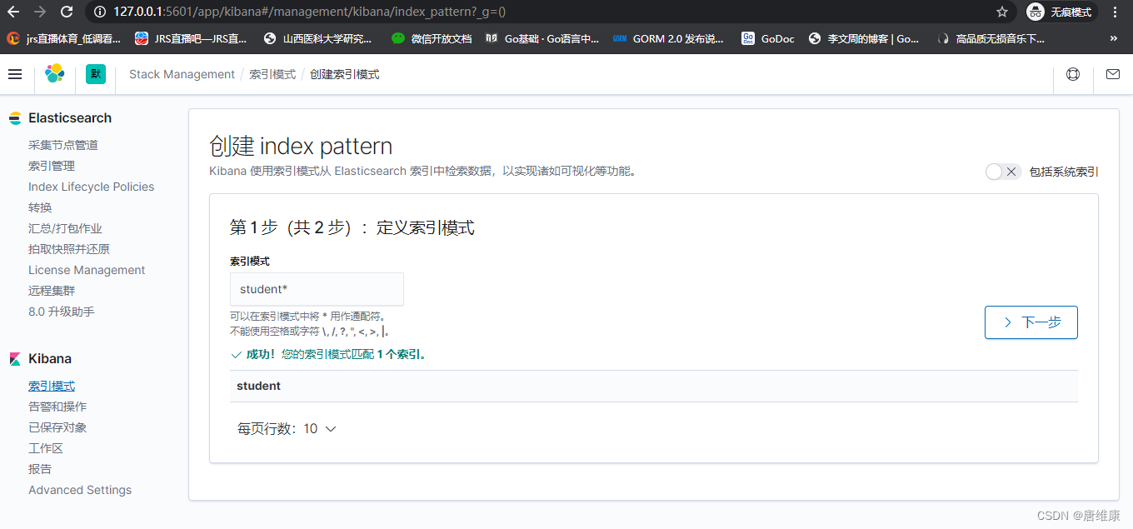Select the student index row in results

258,386
